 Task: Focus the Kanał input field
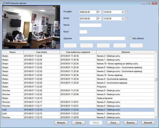pyautogui.click(x=83, y=32)
